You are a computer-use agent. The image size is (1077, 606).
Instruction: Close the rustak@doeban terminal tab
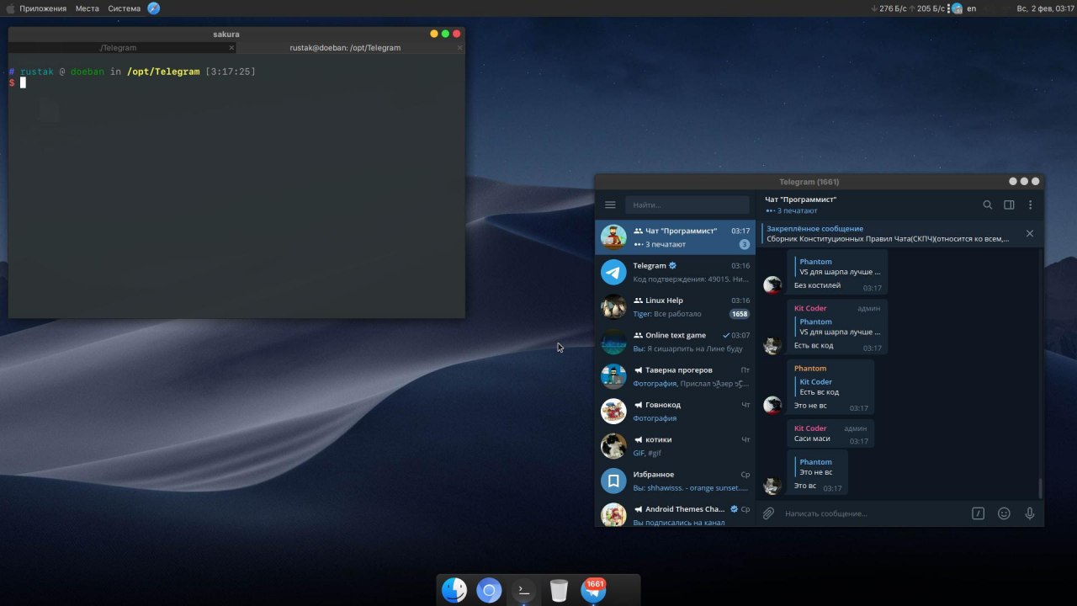(x=459, y=48)
